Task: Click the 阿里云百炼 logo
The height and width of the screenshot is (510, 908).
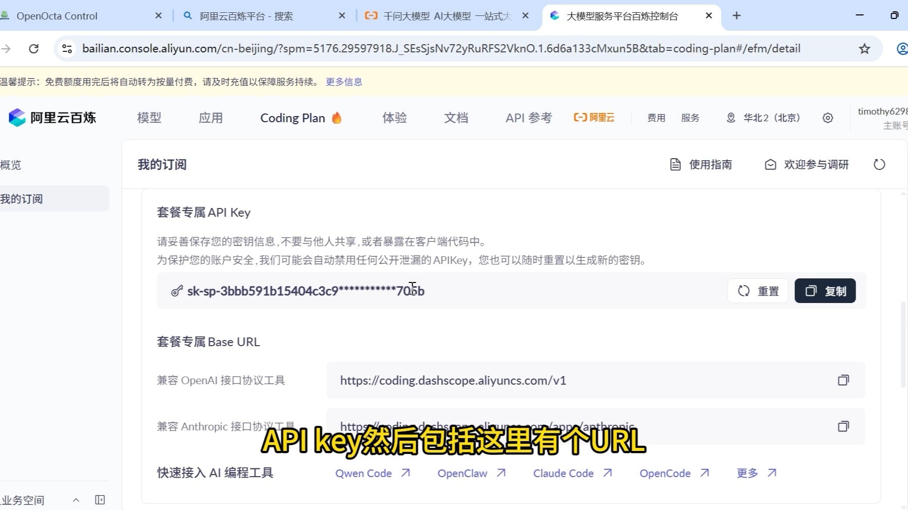Action: [x=52, y=118]
